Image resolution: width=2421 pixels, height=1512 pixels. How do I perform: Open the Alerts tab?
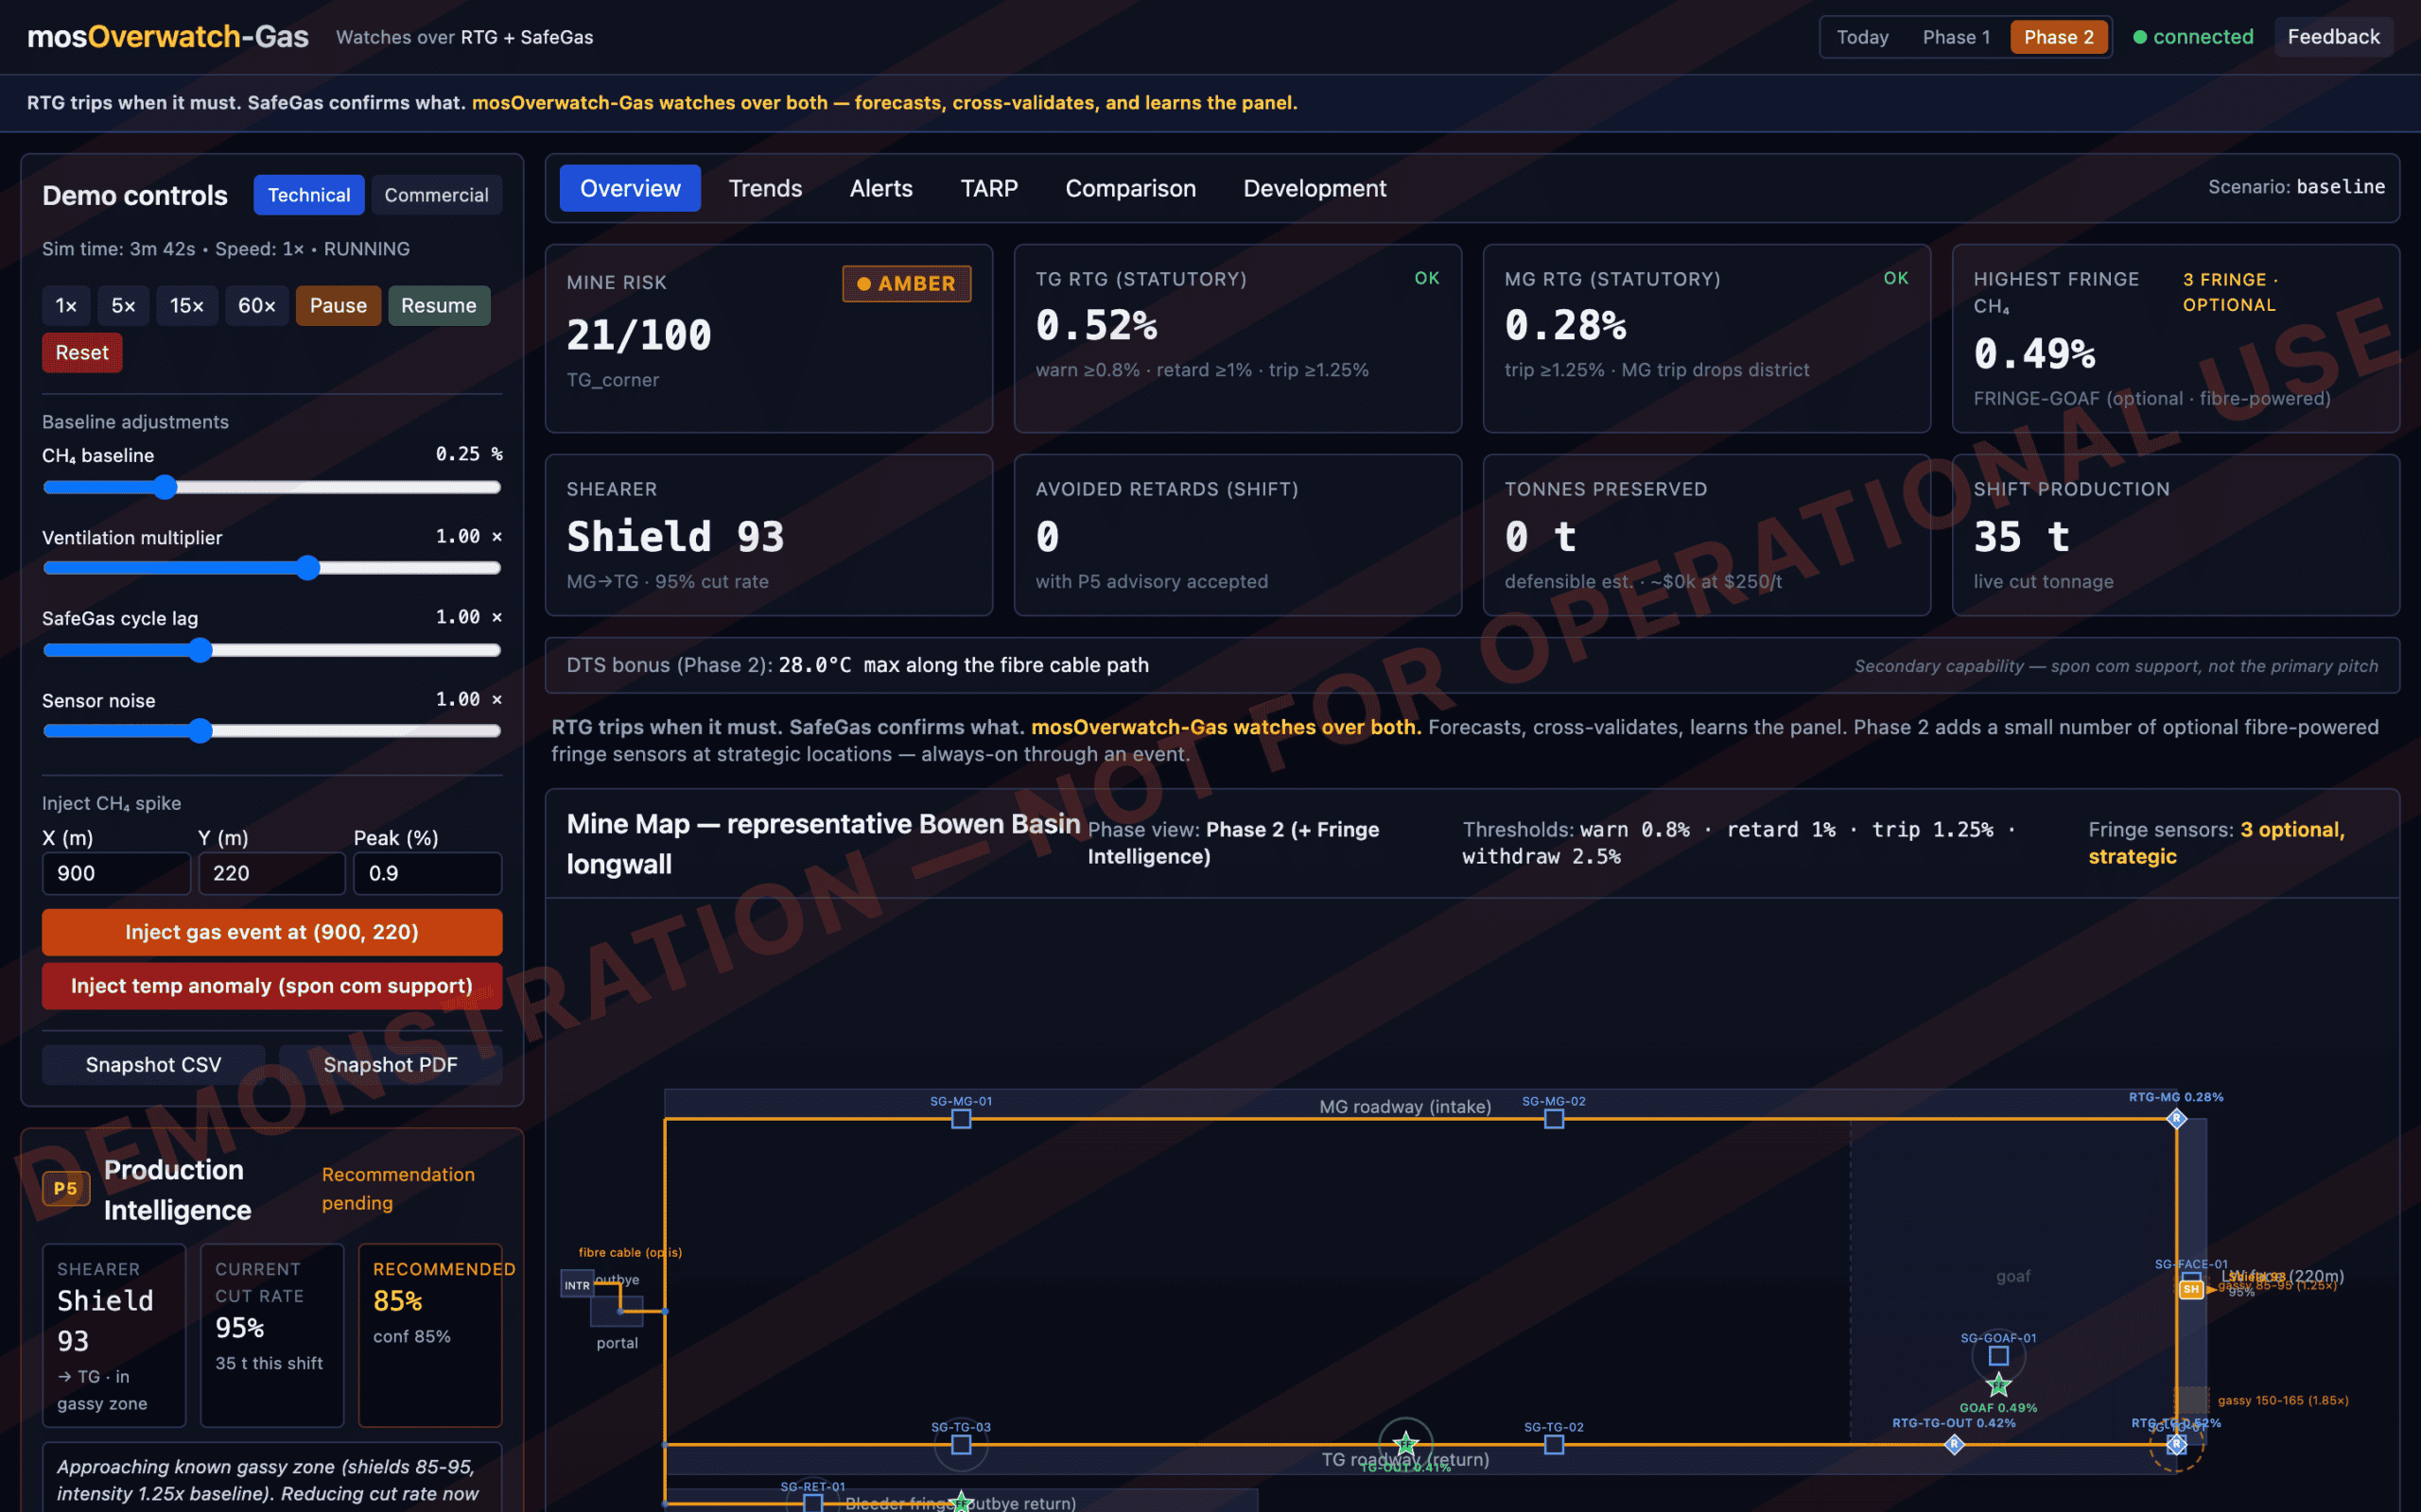click(881, 188)
